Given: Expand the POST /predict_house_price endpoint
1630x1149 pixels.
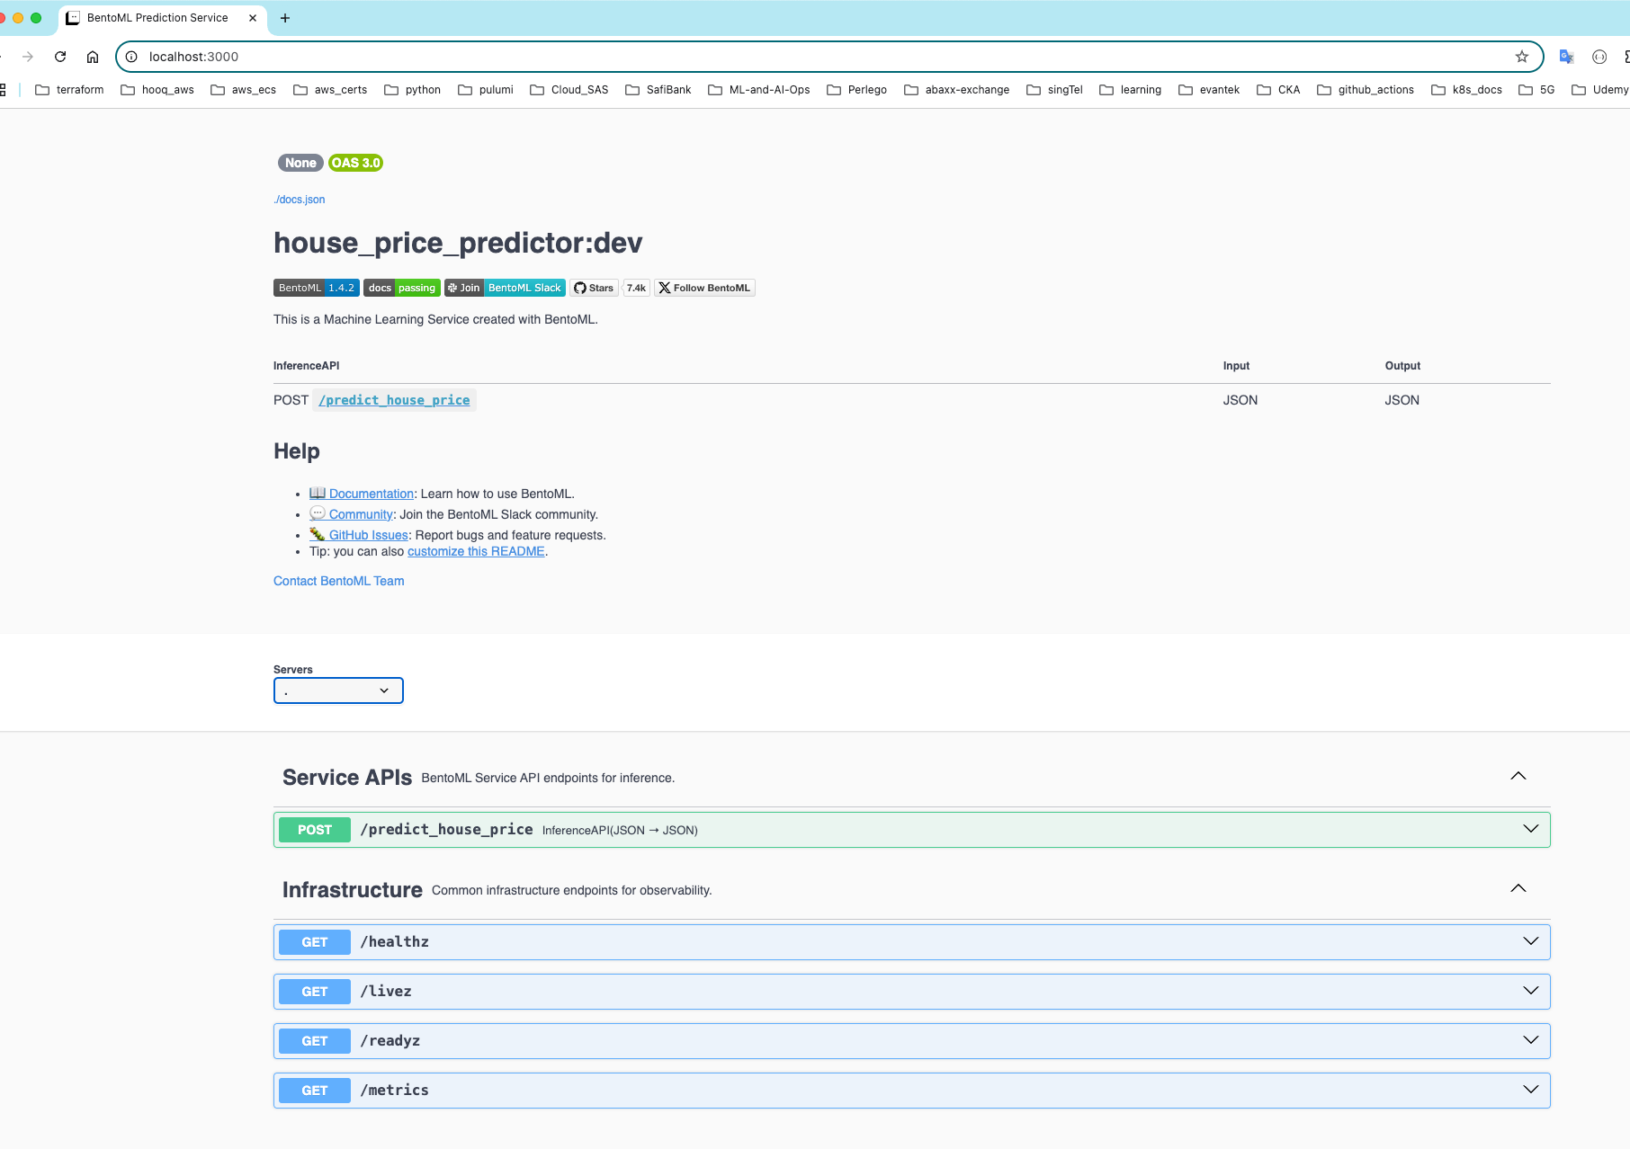Looking at the screenshot, I should point(912,829).
